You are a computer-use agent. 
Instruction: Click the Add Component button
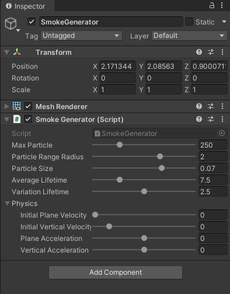[116, 272]
